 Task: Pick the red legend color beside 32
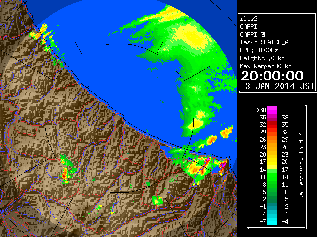(x=272, y=125)
